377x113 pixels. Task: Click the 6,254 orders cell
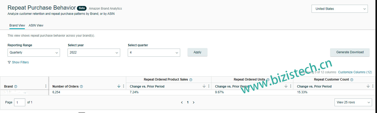coord(87,92)
